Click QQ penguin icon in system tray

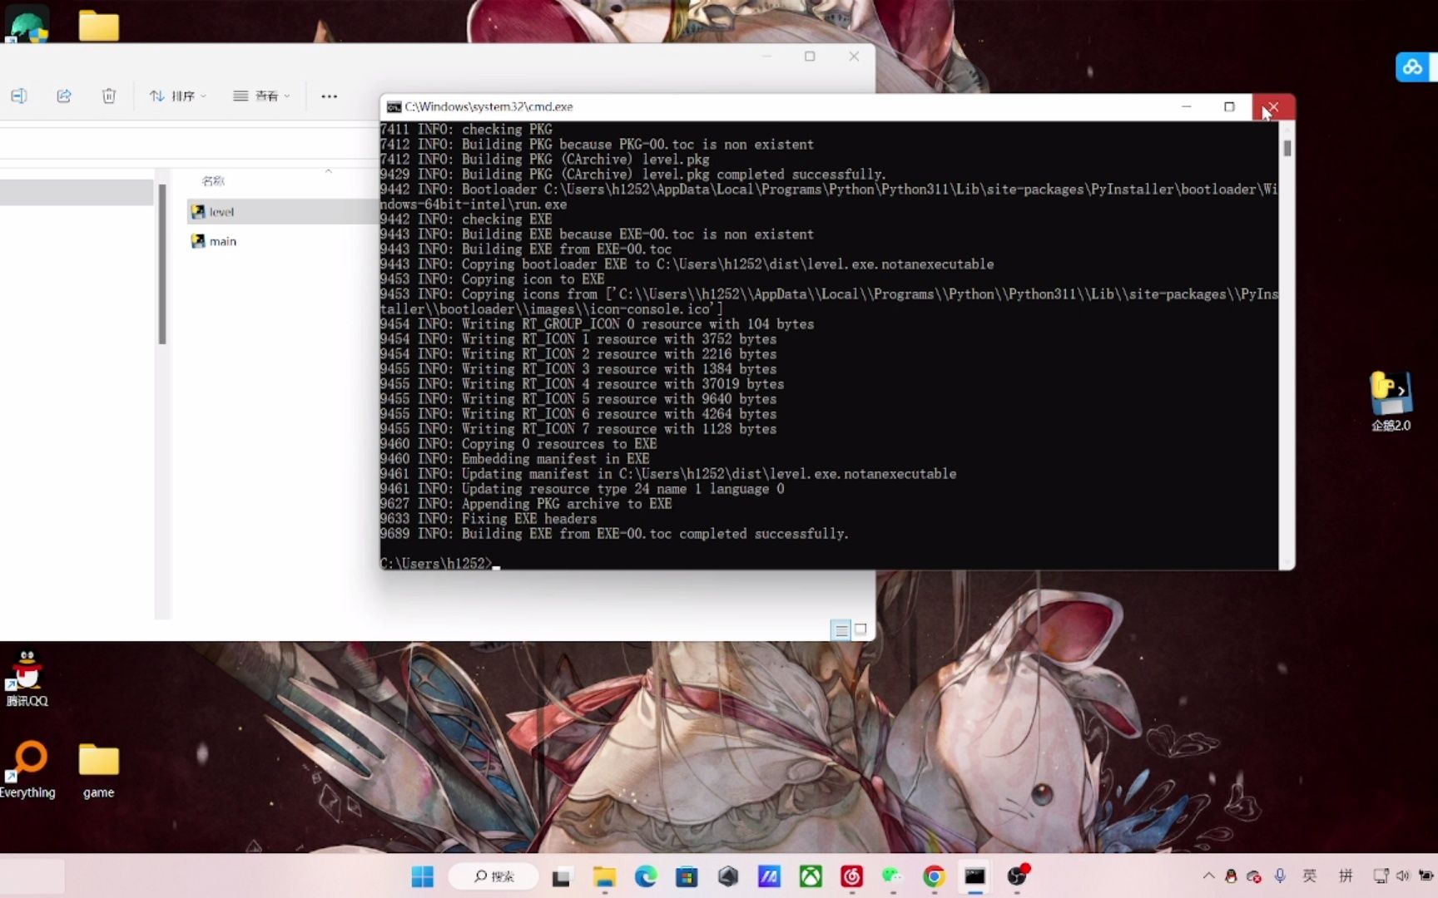[1231, 876]
